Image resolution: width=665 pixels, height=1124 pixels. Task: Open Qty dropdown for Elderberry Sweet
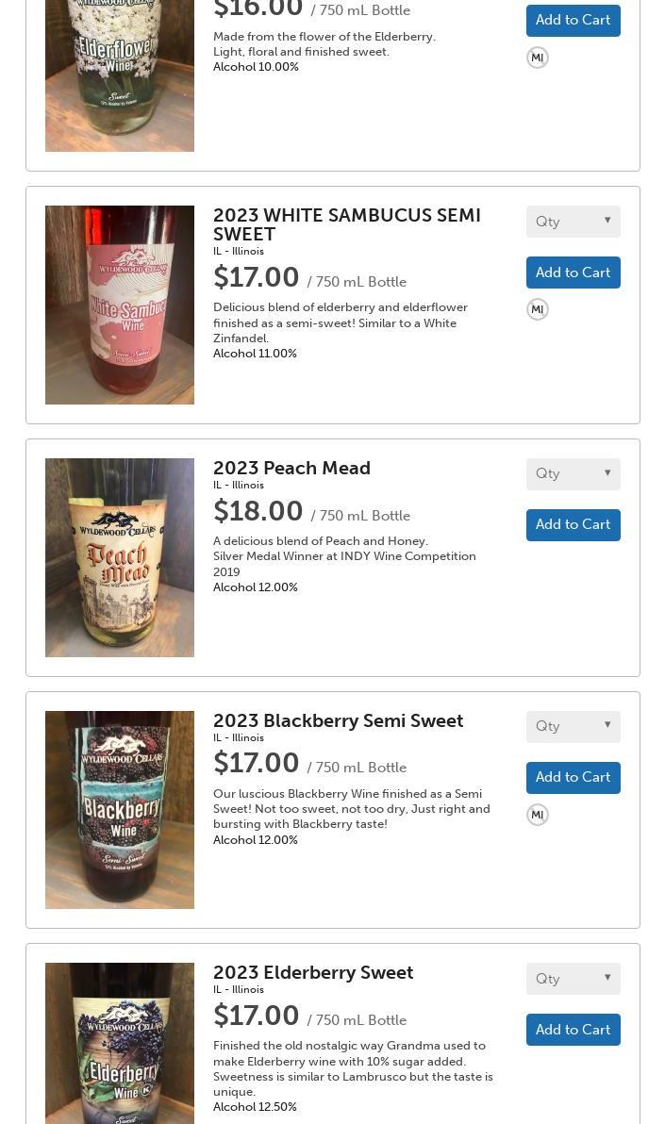tap(573, 979)
